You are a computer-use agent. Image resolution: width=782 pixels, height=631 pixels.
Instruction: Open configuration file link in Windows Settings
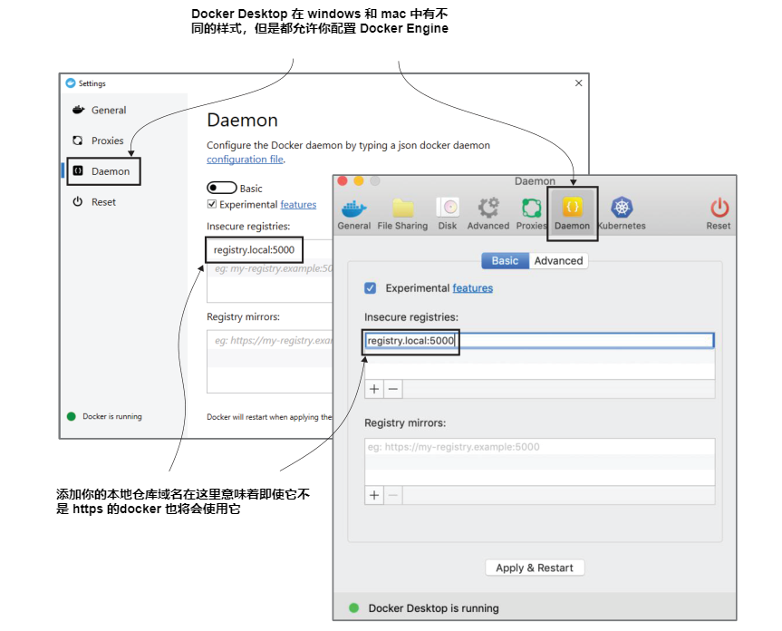245,160
